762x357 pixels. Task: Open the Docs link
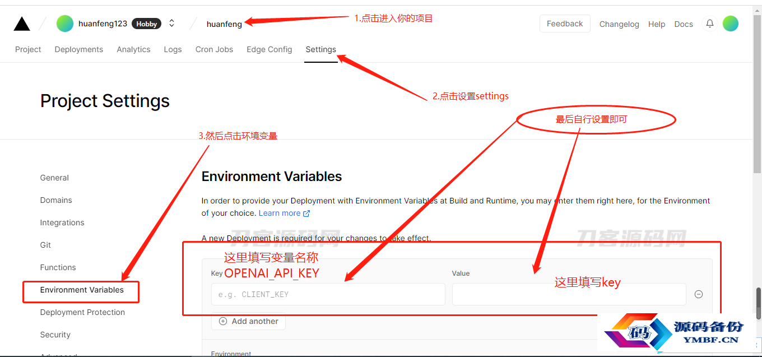tap(684, 24)
